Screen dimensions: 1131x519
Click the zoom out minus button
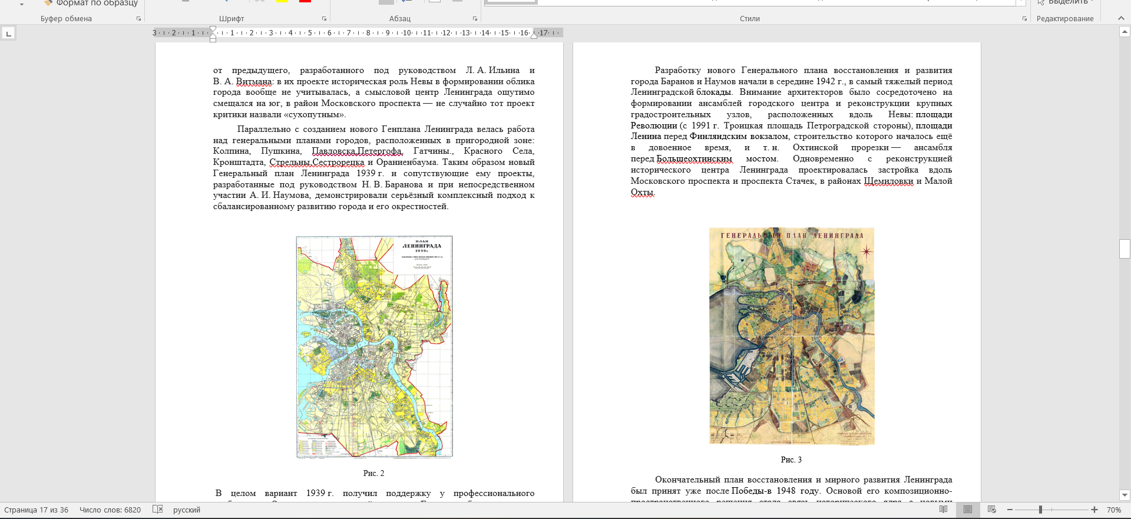point(1010,510)
